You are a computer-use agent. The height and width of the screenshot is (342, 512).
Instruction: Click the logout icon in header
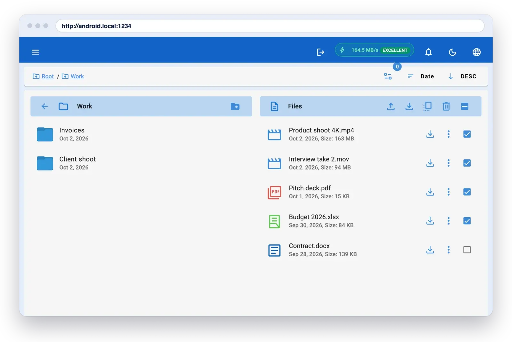[x=320, y=52]
